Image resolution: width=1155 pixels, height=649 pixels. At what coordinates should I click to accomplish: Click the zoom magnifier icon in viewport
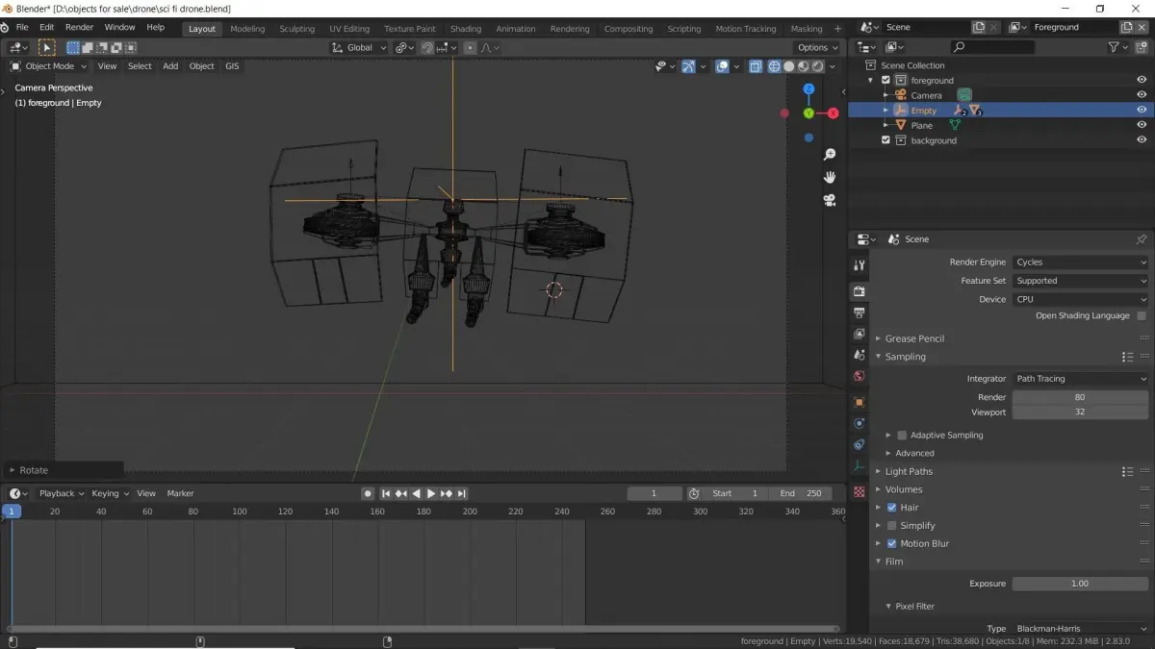[829, 155]
